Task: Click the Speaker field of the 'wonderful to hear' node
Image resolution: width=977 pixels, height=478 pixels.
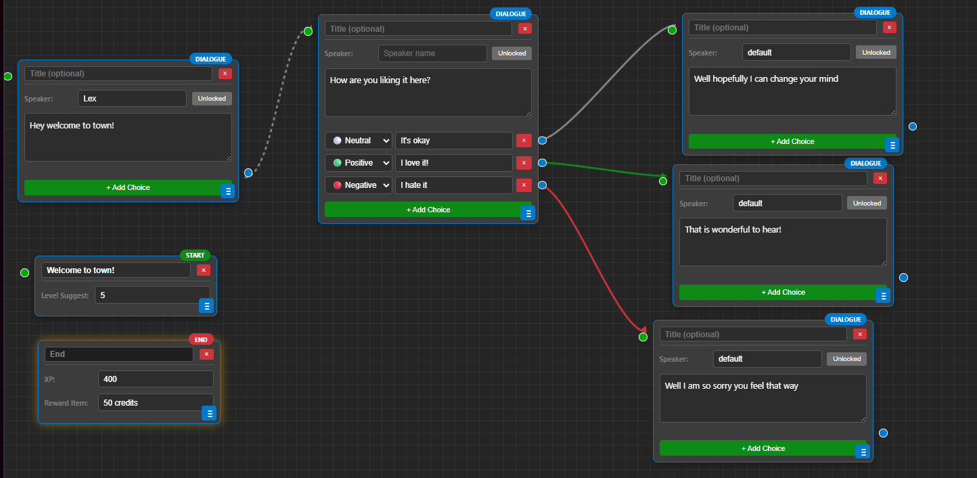Action: click(788, 203)
